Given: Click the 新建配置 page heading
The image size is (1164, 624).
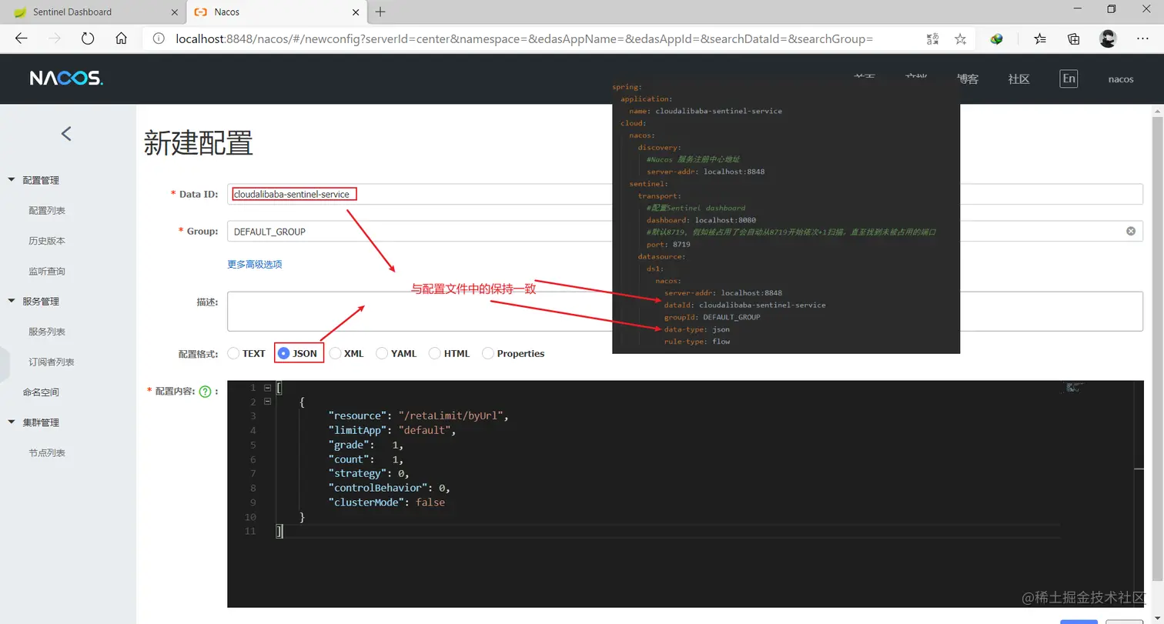Looking at the screenshot, I should coord(198,144).
